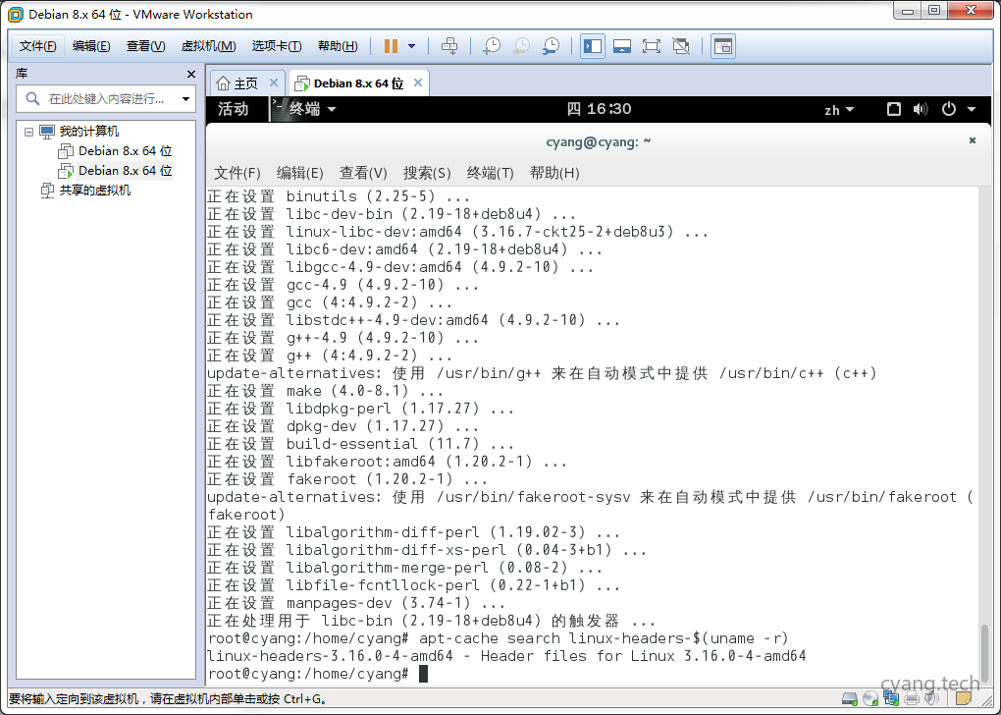
Task: Click the network adapter status icon
Action: point(891,698)
